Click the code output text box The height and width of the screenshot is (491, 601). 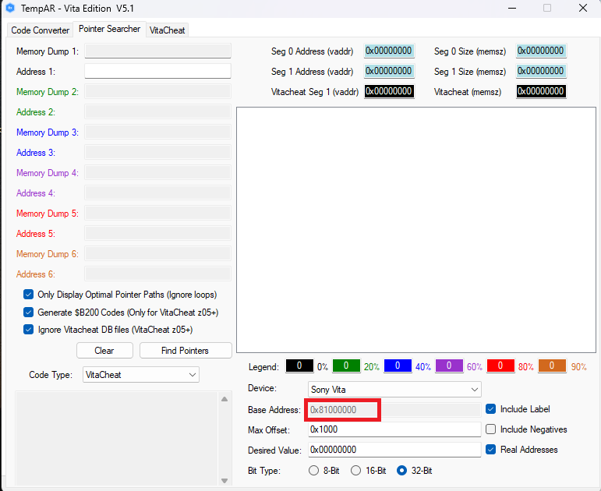(x=116, y=439)
